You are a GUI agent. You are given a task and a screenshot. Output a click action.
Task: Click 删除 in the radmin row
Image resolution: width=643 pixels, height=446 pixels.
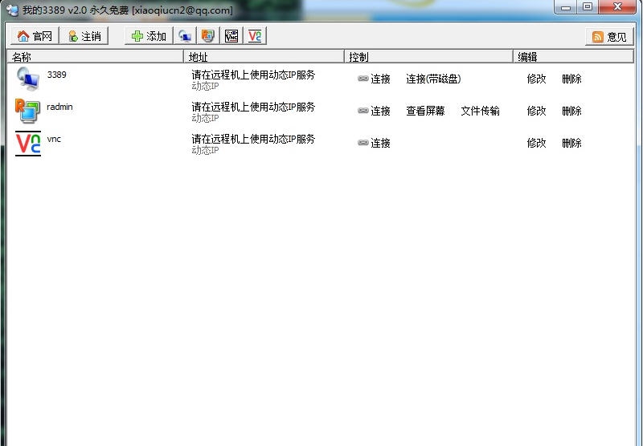coord(572,111)
